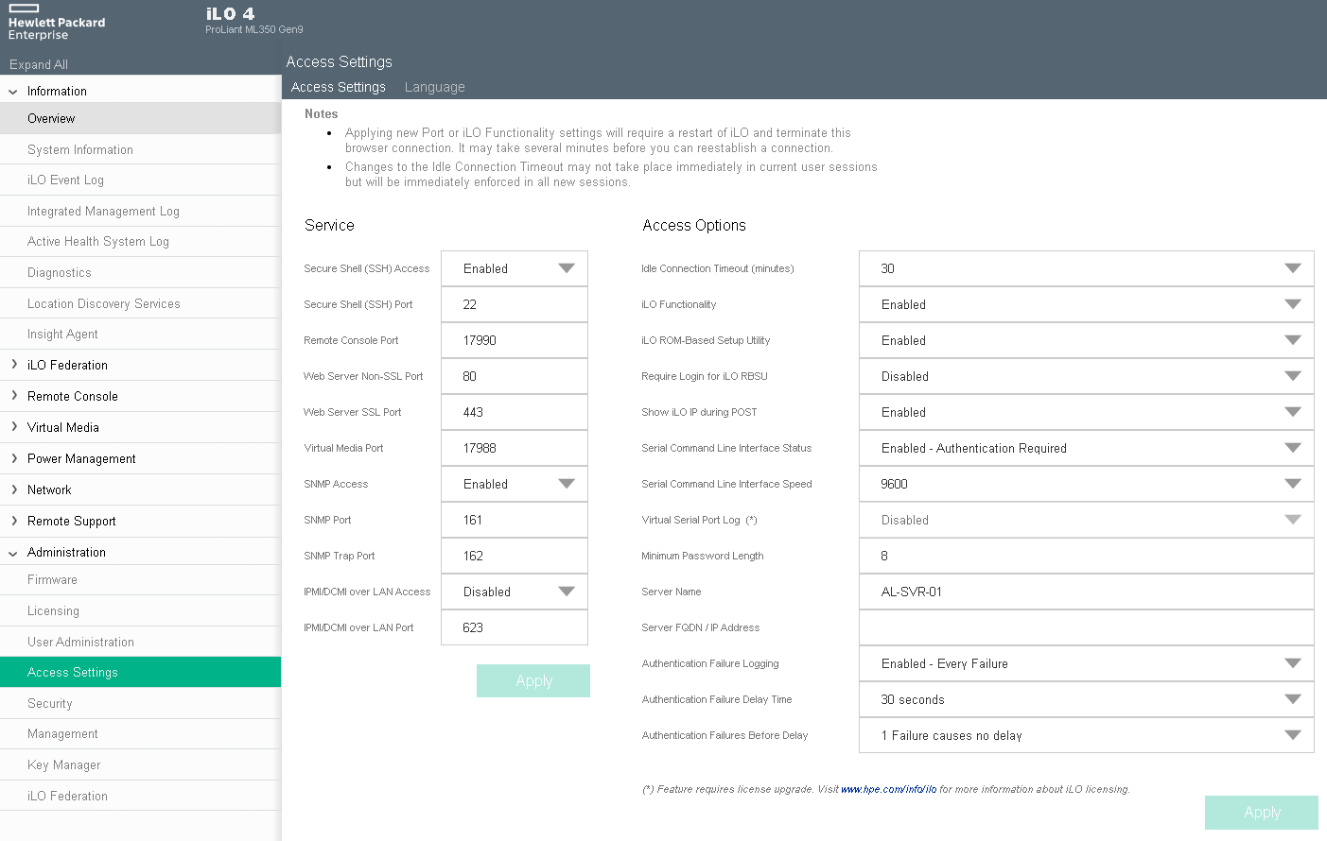The image size is (1327, 841).
Task: Open the www.hpe.com/info/ilo licensing link
Action: pos(888,789)
